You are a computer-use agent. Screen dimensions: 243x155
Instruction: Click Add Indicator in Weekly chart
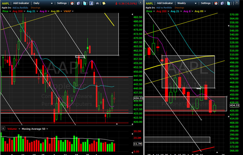pos(165,3)
